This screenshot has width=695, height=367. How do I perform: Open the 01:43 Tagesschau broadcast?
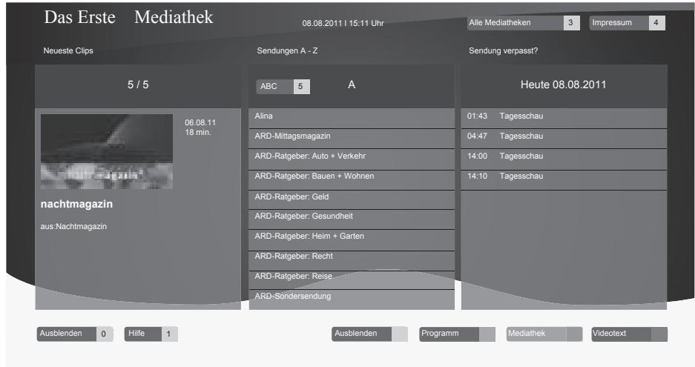point(564,119)
